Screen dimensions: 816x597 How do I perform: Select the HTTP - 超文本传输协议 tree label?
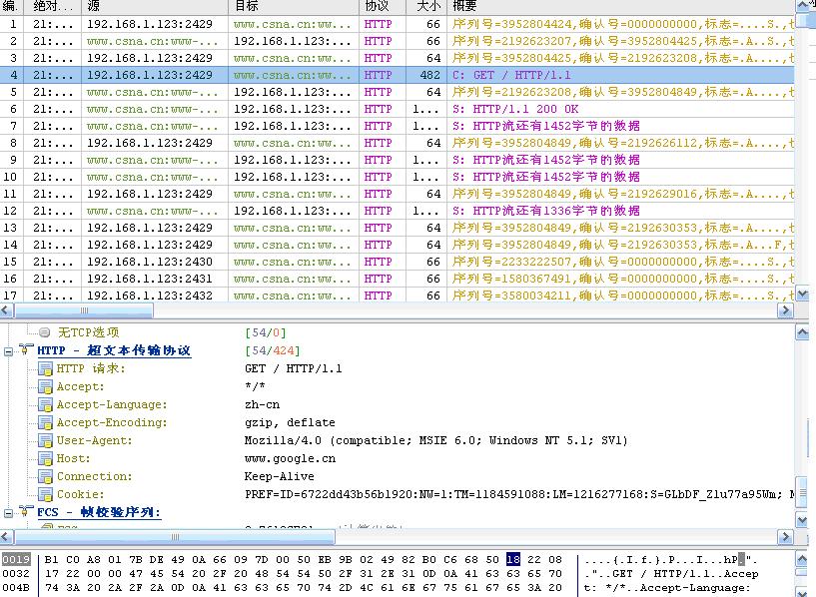pos(114,350)
